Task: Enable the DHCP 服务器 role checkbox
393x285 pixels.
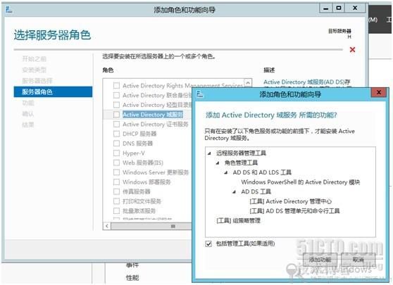Action: pos(116,134)
